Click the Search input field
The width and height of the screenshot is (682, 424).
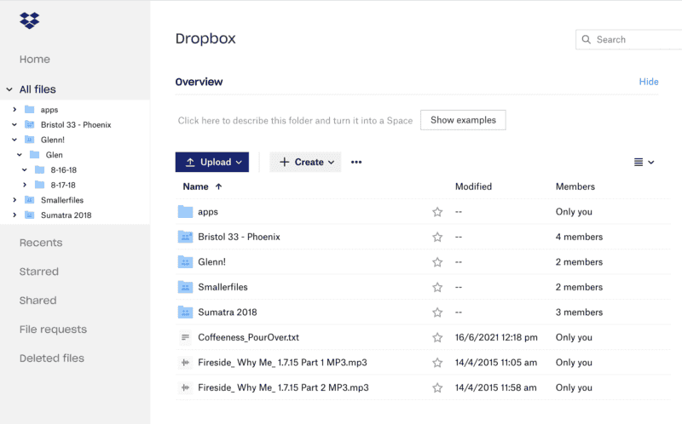pyautogui.click(x=629, y=39)
